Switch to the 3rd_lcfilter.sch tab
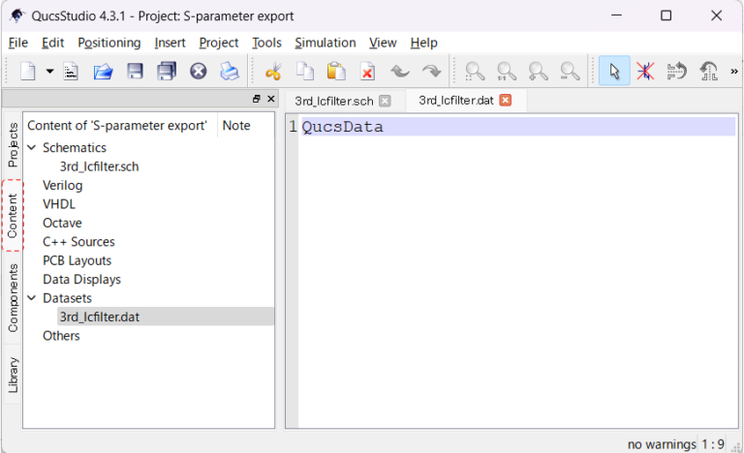The image size is (744, 453). [333, 101]
